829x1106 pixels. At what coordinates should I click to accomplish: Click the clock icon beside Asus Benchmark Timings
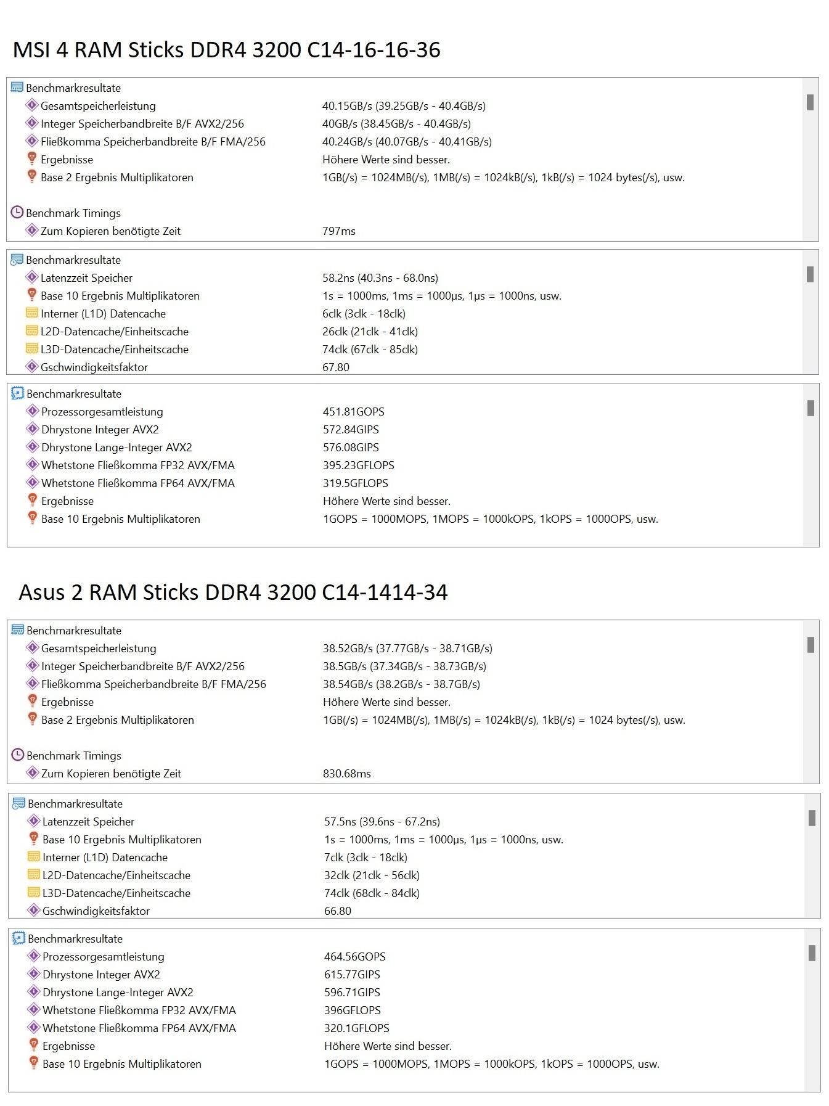[18, 755]
